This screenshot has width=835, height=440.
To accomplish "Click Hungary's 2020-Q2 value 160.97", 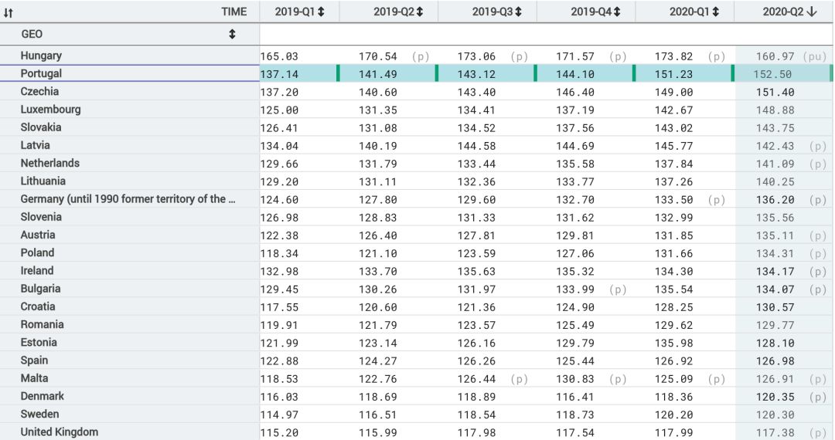I will pyautogui.click(x=775, y=56).
